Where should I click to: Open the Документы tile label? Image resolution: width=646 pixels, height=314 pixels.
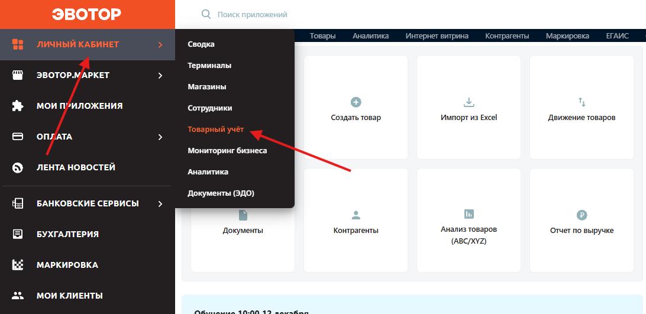243,231
